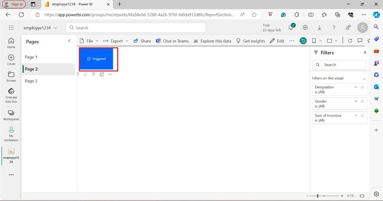
Task: Click Chat in Teams
Action: point(172,41)
